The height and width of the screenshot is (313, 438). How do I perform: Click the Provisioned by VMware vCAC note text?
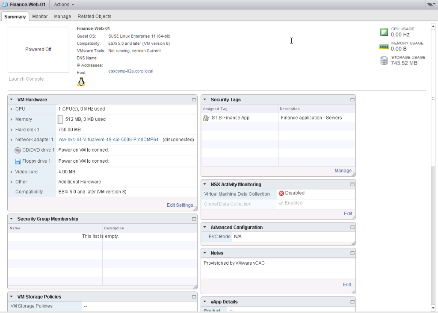[x=234, y=263]
